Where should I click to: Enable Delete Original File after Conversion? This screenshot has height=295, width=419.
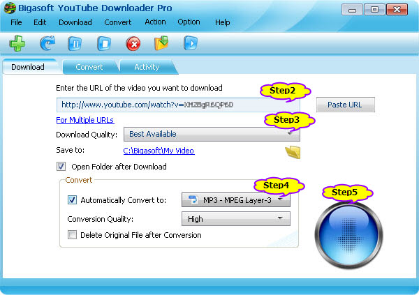72,235
